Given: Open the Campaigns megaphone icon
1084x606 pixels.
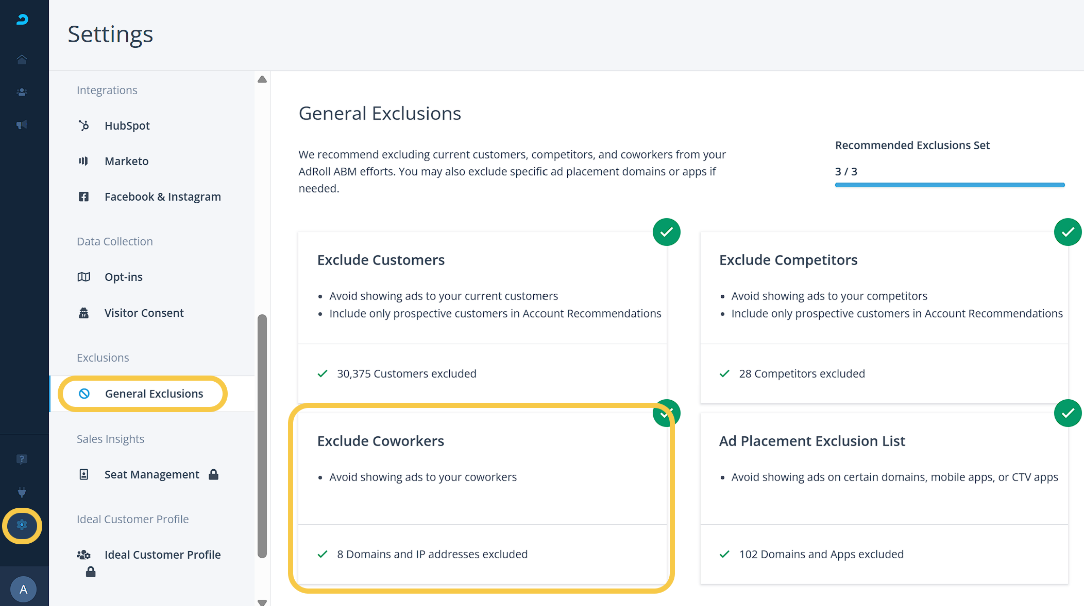Looking at the screenshot, I should pyautogui.click(x=22, y=125).
